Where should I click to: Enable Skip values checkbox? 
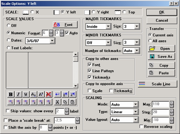[x=8, y=111]
